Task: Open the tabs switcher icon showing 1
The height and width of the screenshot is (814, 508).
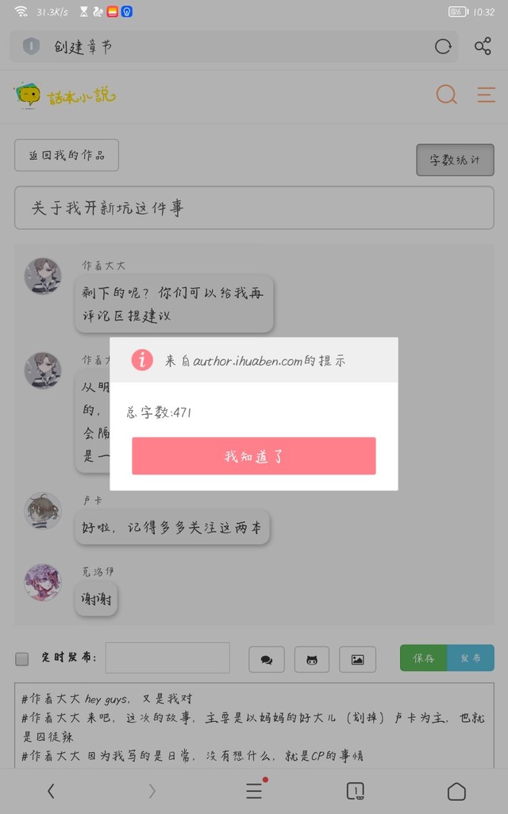Action: [x=355, y=791]
